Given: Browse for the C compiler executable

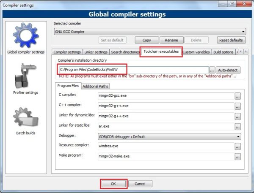Looking at the screenshot, I should click(x=237, y=96).
